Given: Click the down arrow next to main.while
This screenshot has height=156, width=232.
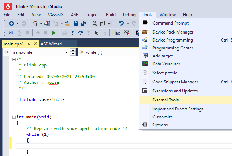Looking at the screenshot, I should coord(73,54).
